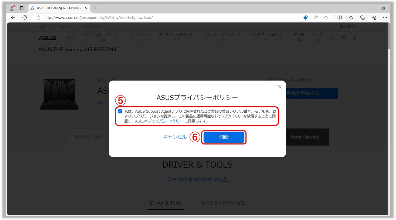The width and height of the screenshot is (396, 220).
Task: Click the ProArt brand link
Action: (x=64, y=27)
